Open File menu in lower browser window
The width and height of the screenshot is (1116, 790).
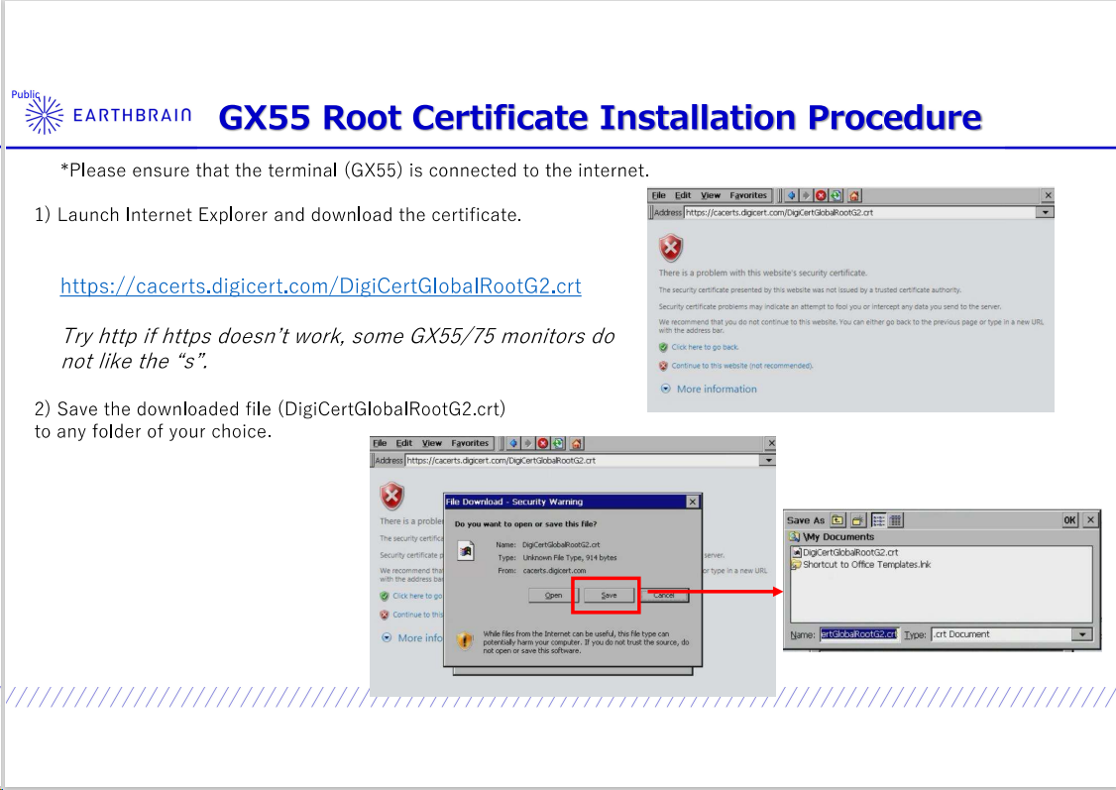[380, 443]
